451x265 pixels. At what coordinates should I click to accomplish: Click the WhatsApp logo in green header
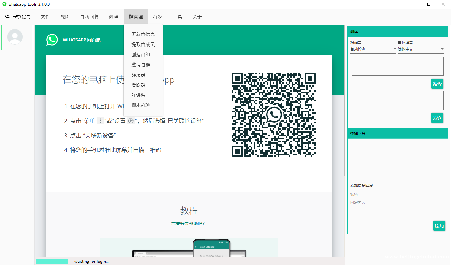point(52,40)
